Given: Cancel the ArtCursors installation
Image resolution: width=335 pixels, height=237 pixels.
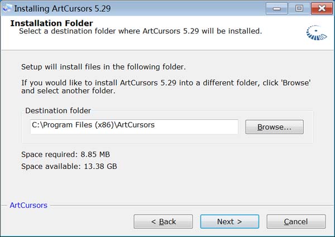Looking at the screenshot, I should [x=296, y=221].
